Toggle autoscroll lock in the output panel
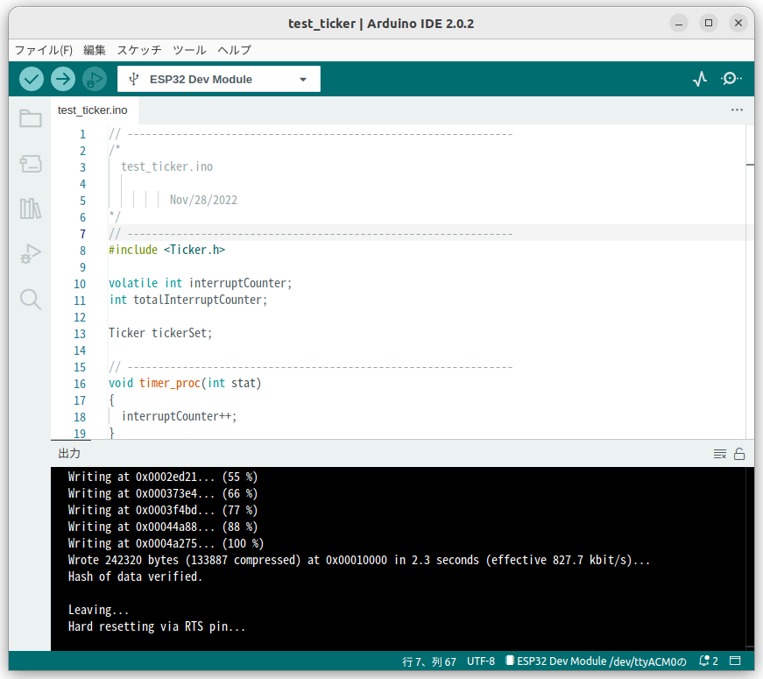 [740, 453]
